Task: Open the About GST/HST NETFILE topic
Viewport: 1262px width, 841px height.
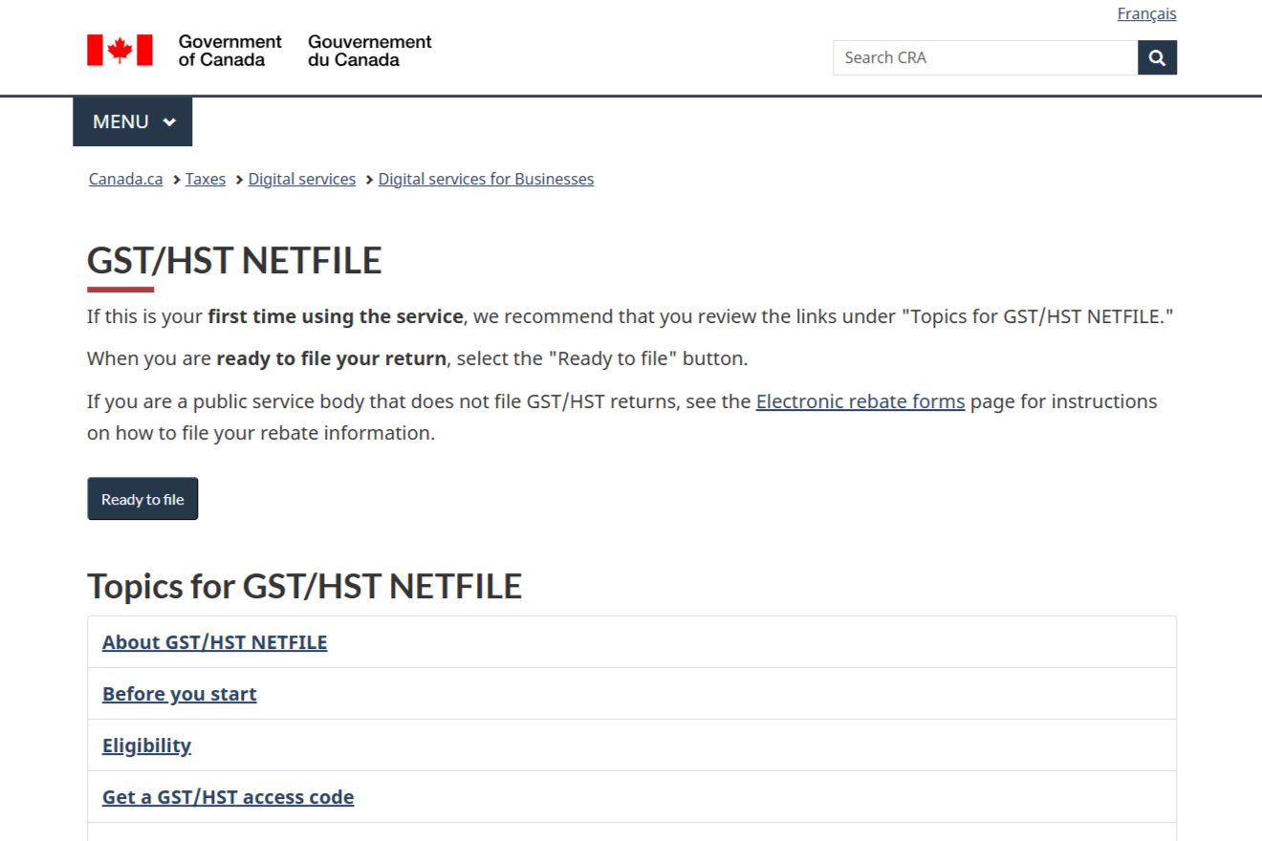Action: [x=214, y=642]
